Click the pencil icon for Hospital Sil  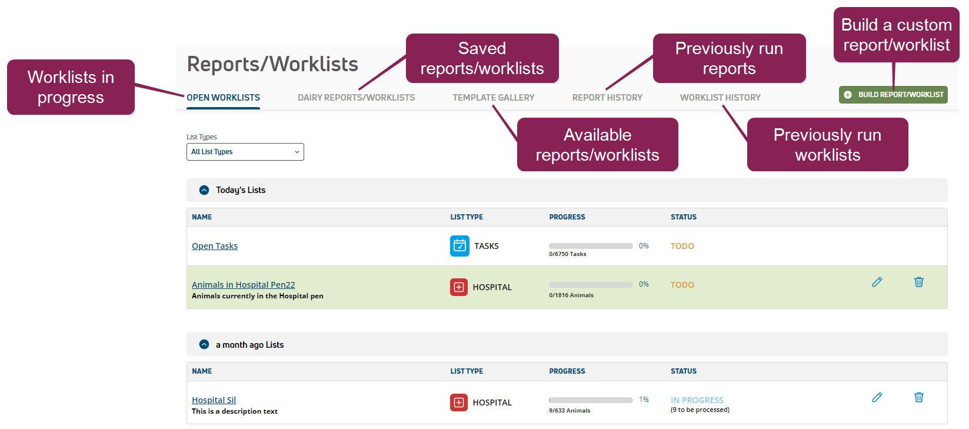pos(877,398)
